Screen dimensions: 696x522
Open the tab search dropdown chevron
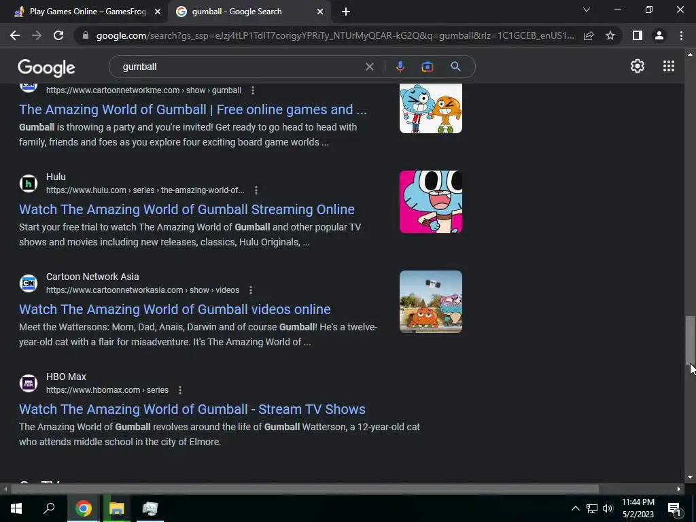coord(587,10)
